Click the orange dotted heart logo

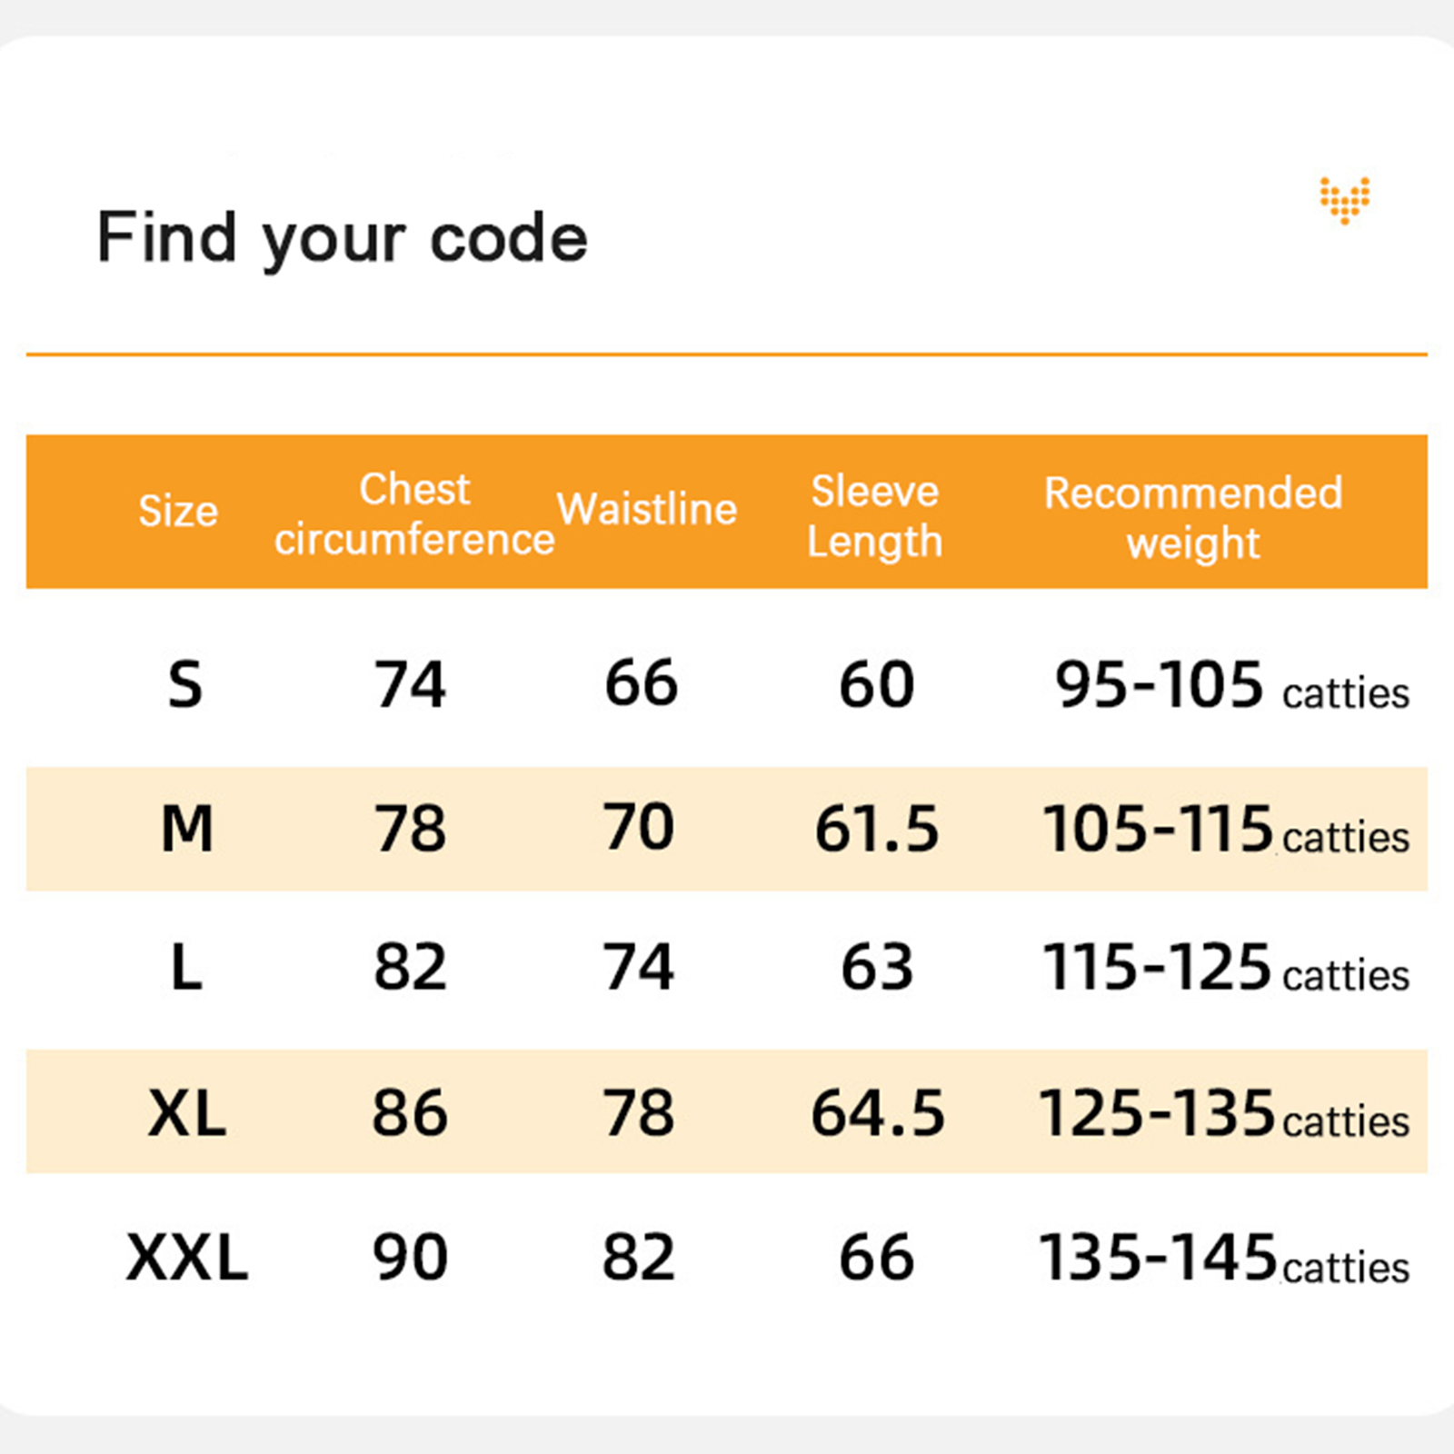[1345, 199]
